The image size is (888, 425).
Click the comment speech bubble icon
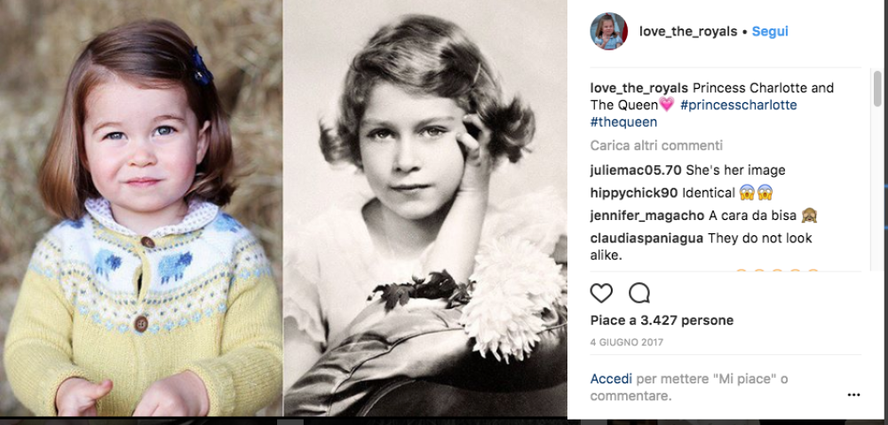pyautogui.click(x=638, y=293)
